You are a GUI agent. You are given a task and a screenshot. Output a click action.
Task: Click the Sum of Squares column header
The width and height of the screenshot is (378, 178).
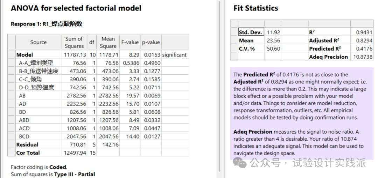coord(74,42)
